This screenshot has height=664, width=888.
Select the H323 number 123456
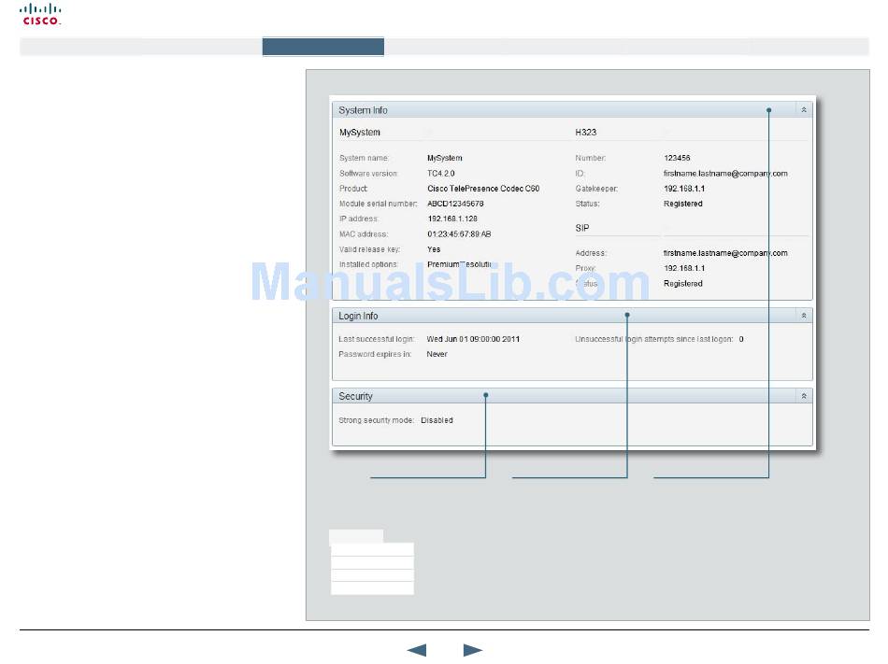pyautogui.click(x=677, y=159)
